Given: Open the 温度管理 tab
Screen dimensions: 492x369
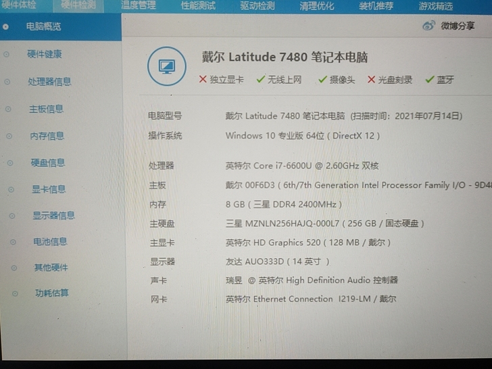Looking at the screenshot, I should (139, 5).
